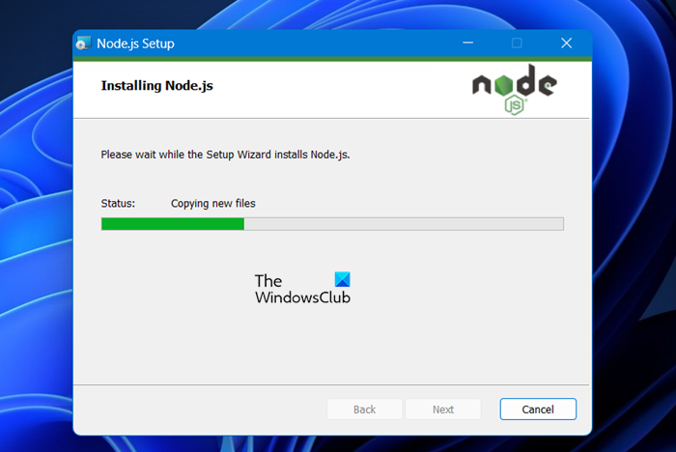Cancel the Node.js installation
The height and width of the screenshot is (452, 676).
[x=538, y=409]
